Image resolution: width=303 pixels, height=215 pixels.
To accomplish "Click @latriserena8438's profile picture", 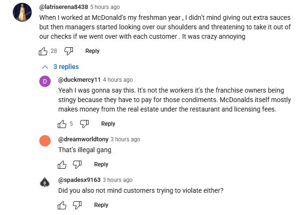I will click(x=21, y=11).
